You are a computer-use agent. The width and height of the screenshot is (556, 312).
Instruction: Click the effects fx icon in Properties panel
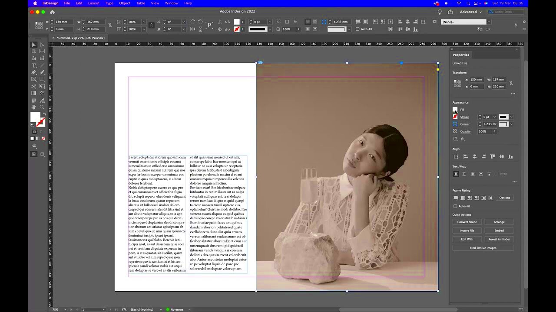click(463, 139)
